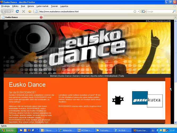The height and width of the screenshot is (133, 177).
Task: Switch to the ACDSee taskbar window
Action: [86, 131]
